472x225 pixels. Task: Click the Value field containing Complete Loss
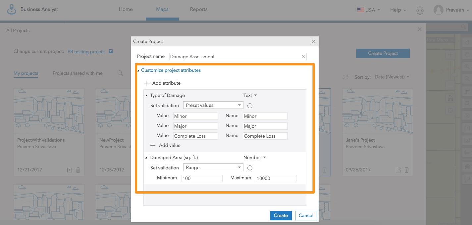coord(195,136)
